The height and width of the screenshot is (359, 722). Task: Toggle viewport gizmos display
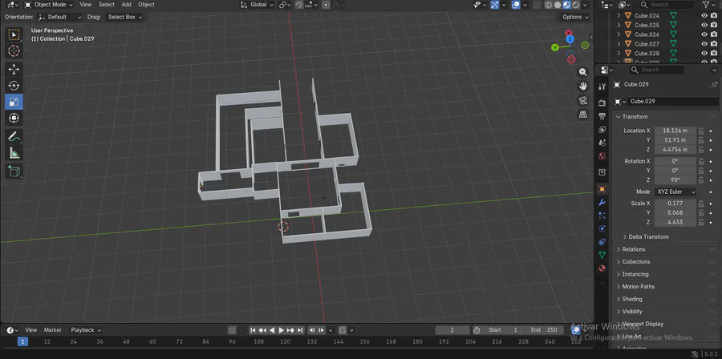[x=494, y=5]
